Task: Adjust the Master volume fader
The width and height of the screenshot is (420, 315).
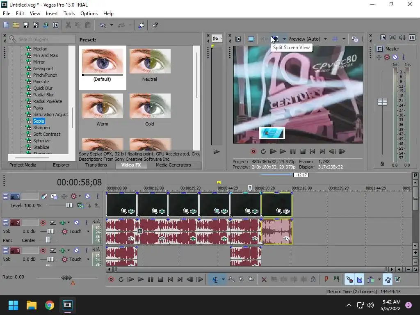Action: pyautogui.click(x=382, y=102)
